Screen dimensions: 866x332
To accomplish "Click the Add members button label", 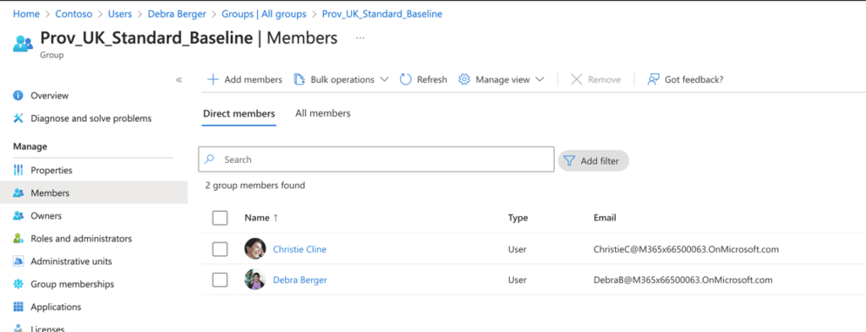I will 253,79.
